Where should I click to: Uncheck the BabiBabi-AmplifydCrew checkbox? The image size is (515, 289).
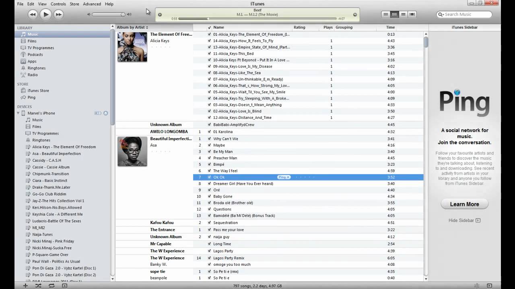point(209,125)
